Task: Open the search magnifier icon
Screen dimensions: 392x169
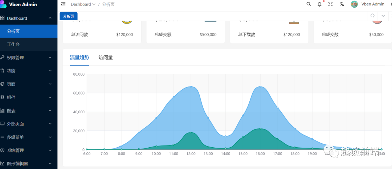Action: point(309,4)
